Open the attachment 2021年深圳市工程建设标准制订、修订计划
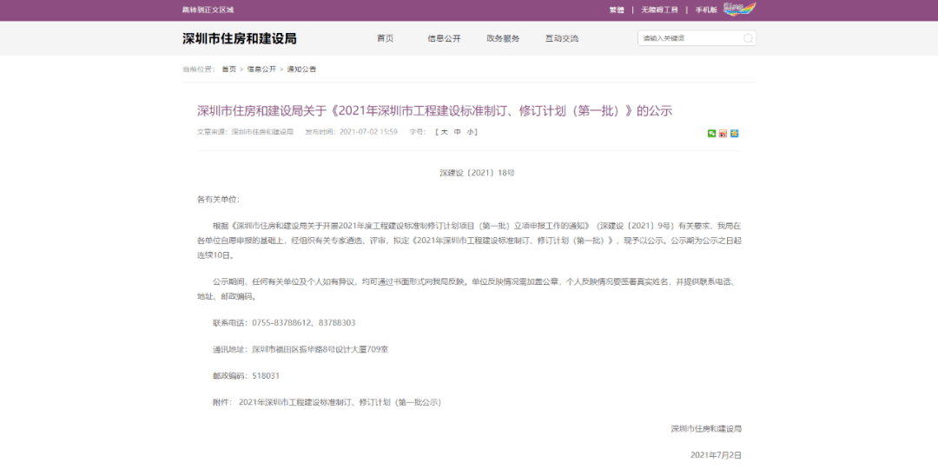This screenshot has height=476, width=938. click(x=340, y=402)
